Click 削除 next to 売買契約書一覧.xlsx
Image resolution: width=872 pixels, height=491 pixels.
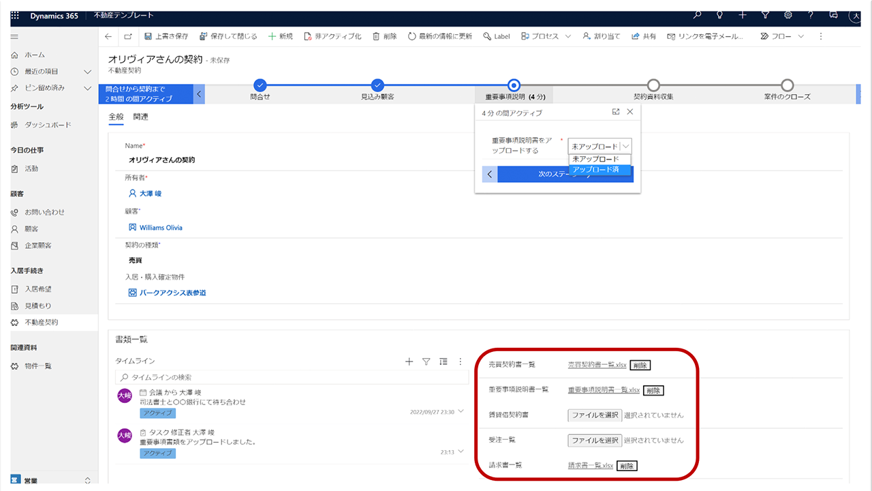(x=640, y=365)
